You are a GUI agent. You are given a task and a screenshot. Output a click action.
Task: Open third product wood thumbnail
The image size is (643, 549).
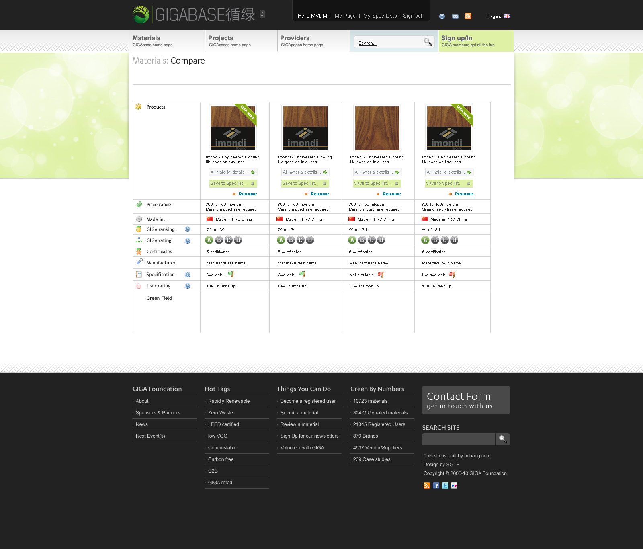tap(377, 128)
